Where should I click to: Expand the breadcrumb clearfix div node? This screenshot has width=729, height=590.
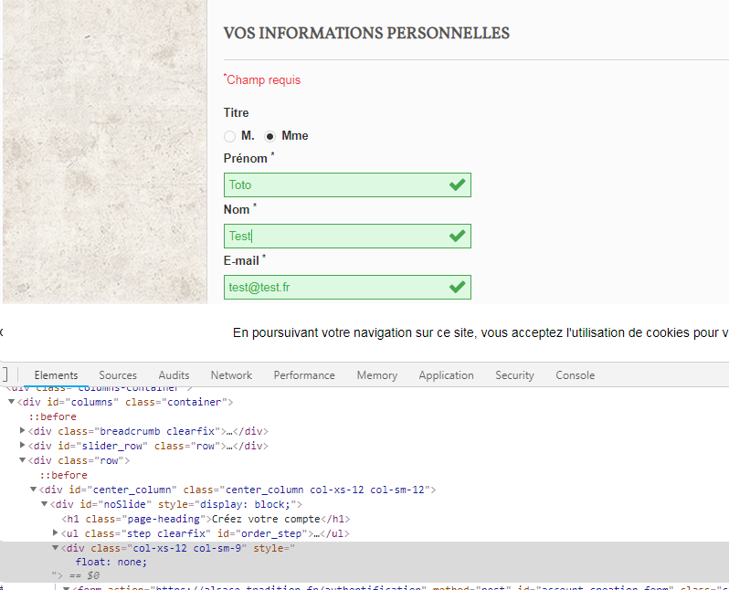coord(22,431)
